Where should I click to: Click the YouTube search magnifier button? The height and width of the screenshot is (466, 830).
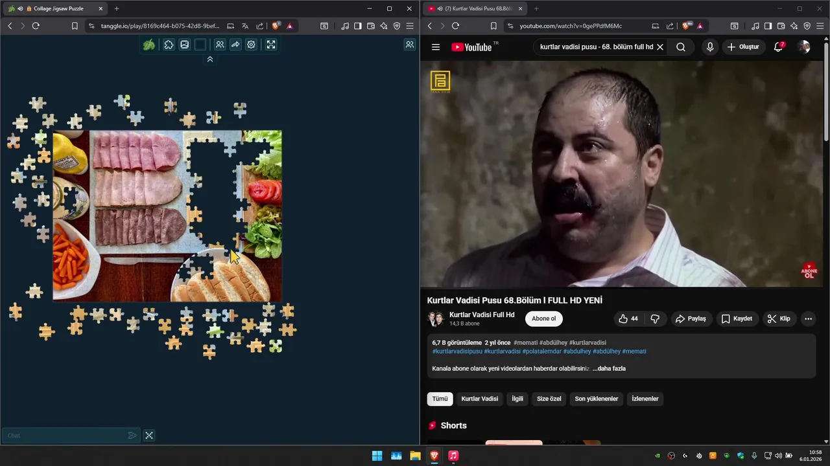[x=681, y=47]
